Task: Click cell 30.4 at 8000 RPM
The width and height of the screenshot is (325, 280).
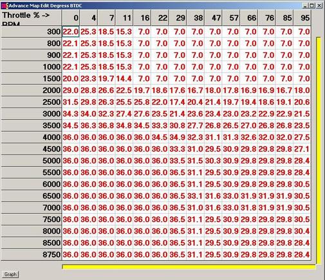Action: pyautogui.click(x=302, y=231)
